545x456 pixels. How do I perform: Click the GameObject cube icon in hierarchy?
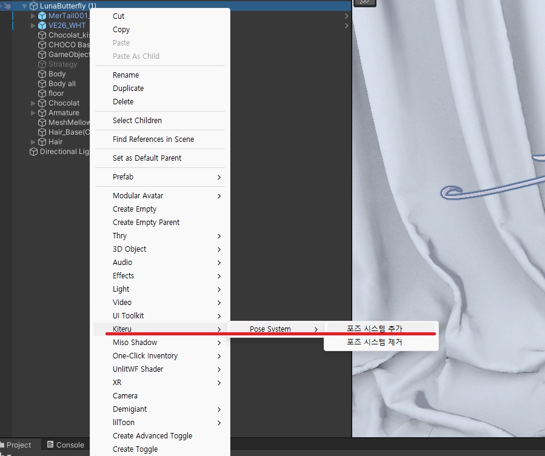[x=42, y=55]
